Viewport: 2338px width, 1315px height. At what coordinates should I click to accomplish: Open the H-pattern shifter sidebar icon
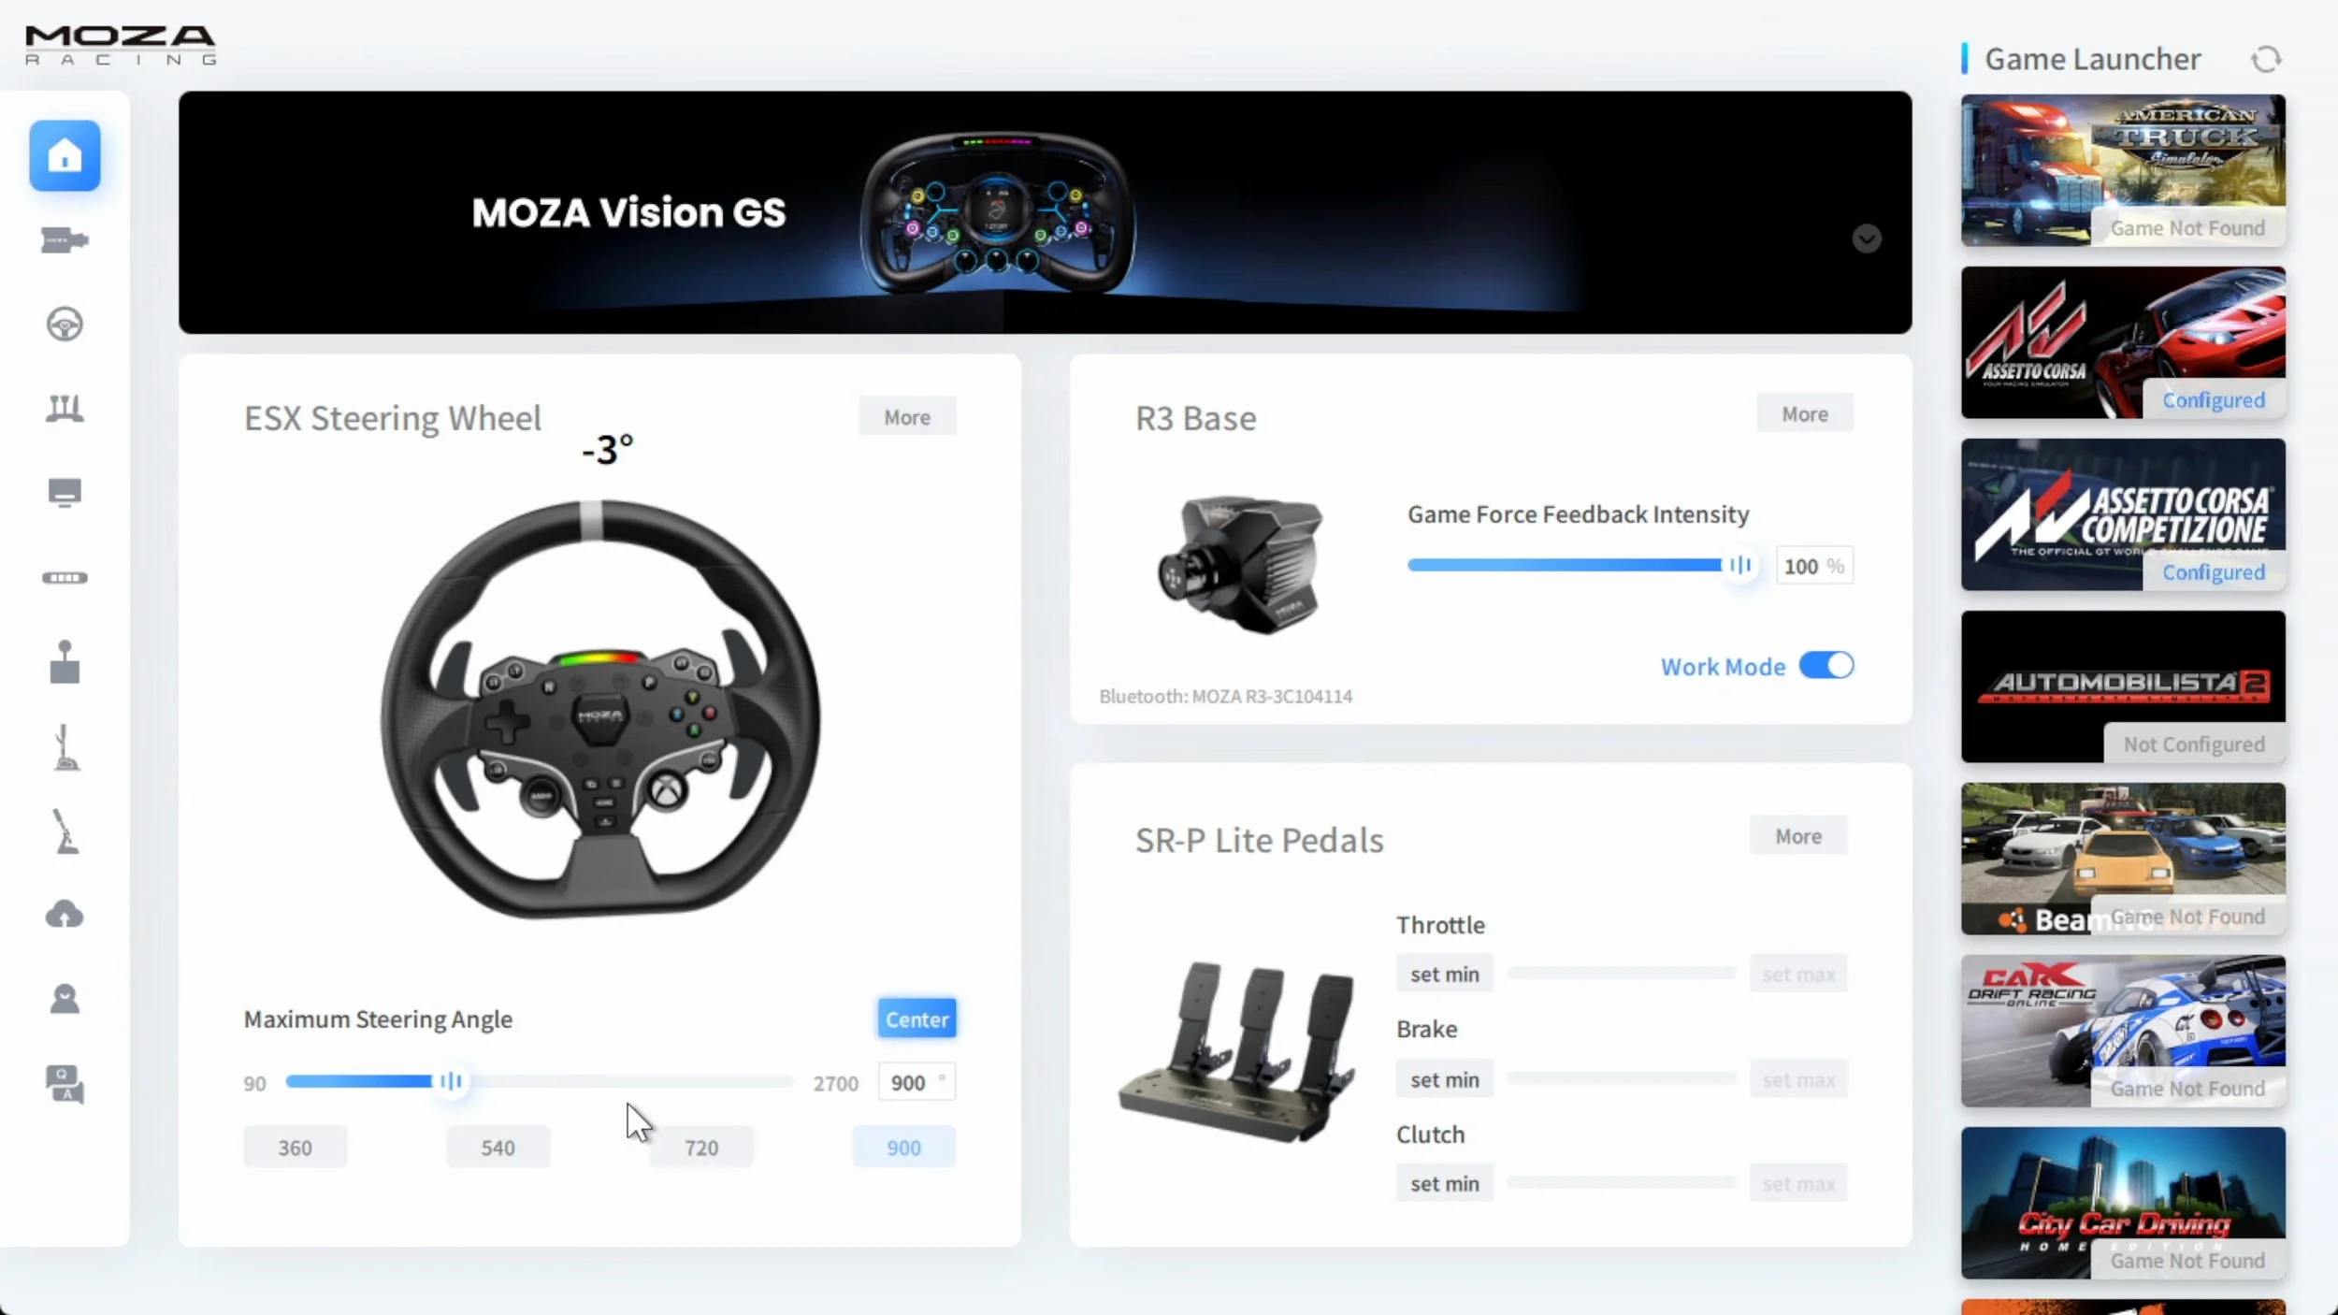[x=65, y=662]
